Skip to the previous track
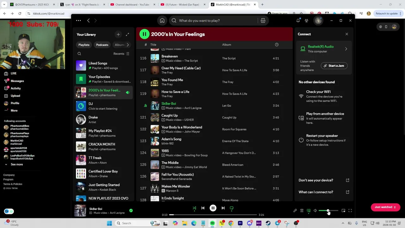This screenshot has width=405, height=228. 203,208
